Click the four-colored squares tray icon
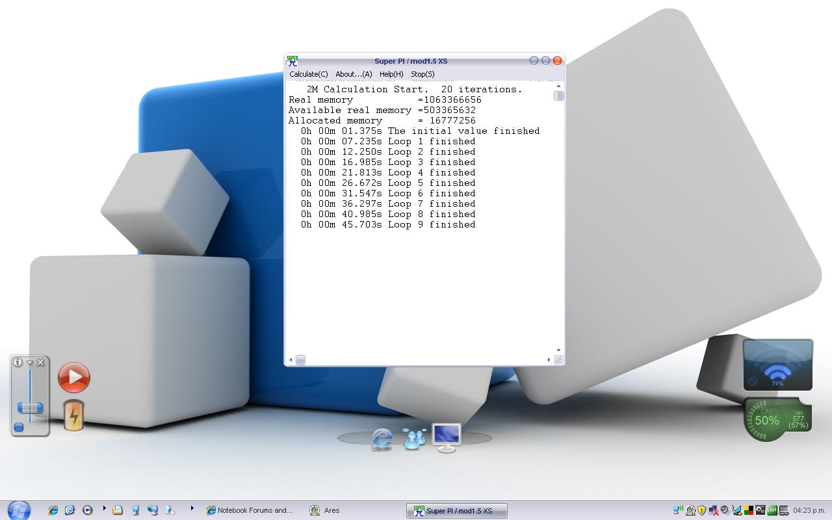This screenshot has width=832, height=520. click(749, 510)
